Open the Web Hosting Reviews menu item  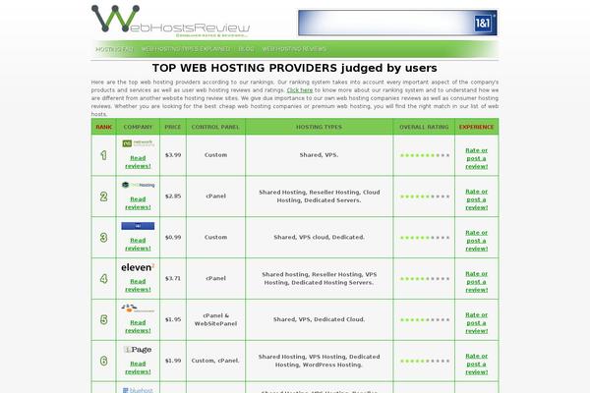(295, 49)
